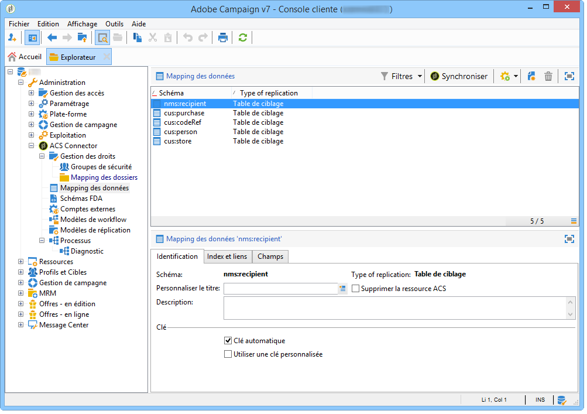Select Schémas FDA in tree
Viewport: 587px width, 414px height.
tap(81, 199)
